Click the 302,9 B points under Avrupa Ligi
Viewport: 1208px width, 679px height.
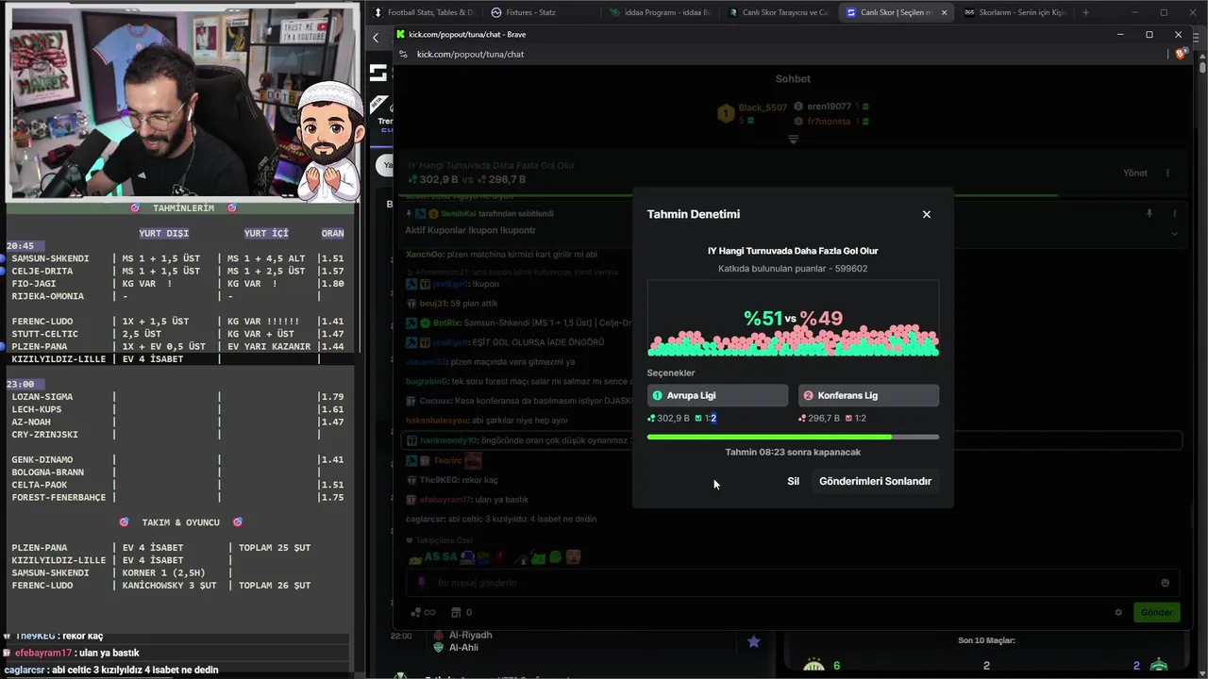pyautogui.click(x=668, y=418)
